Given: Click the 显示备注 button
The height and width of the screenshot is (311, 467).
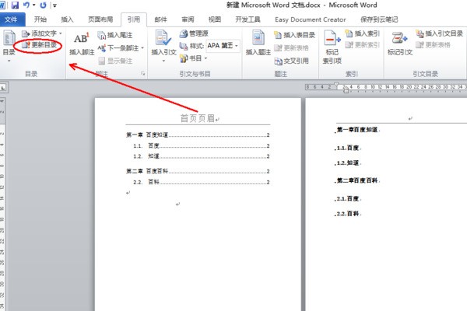Looking at the screenshot, I should (x=115, y=61).
